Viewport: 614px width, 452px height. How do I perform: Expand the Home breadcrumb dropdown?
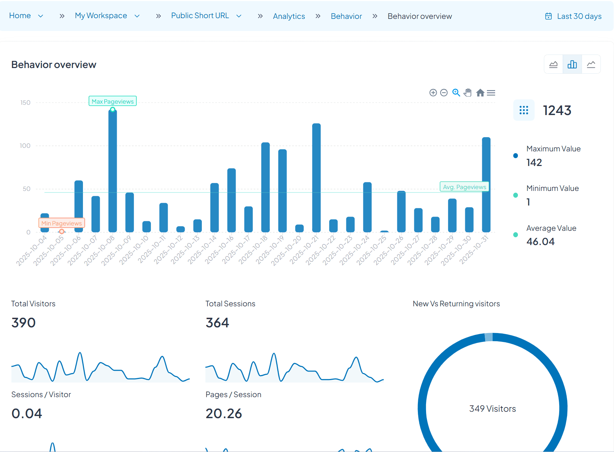point(40,16)
